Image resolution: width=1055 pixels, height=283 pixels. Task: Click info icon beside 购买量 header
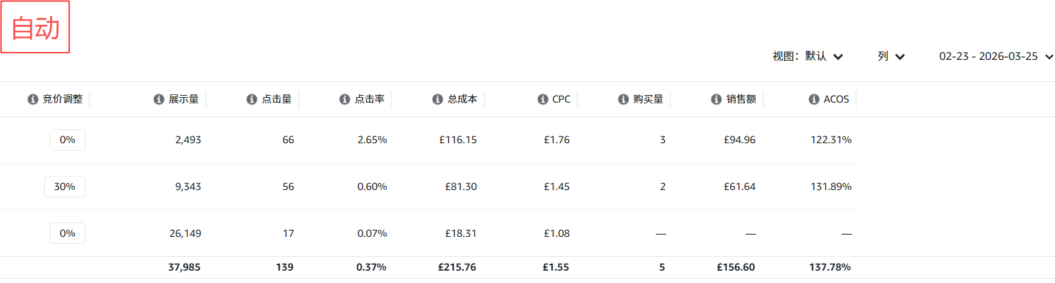point(623,99)
